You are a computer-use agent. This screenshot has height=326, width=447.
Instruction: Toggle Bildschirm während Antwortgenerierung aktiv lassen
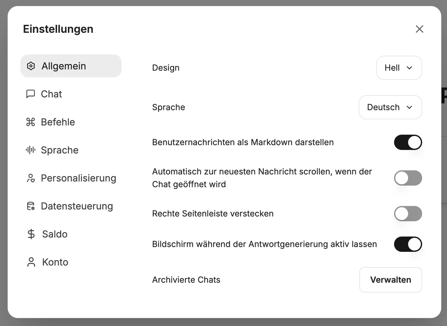[408, 244]
